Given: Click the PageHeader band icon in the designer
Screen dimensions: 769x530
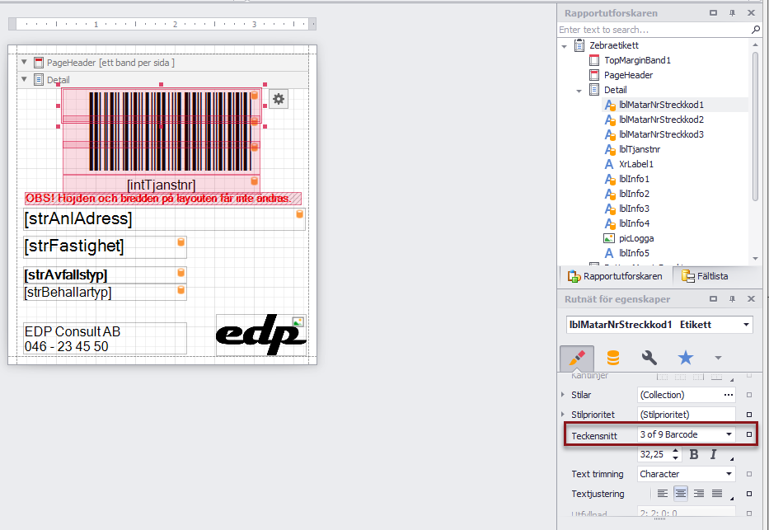Looking at the screenshot, I should pyautogui.click(x=39, y=63).
